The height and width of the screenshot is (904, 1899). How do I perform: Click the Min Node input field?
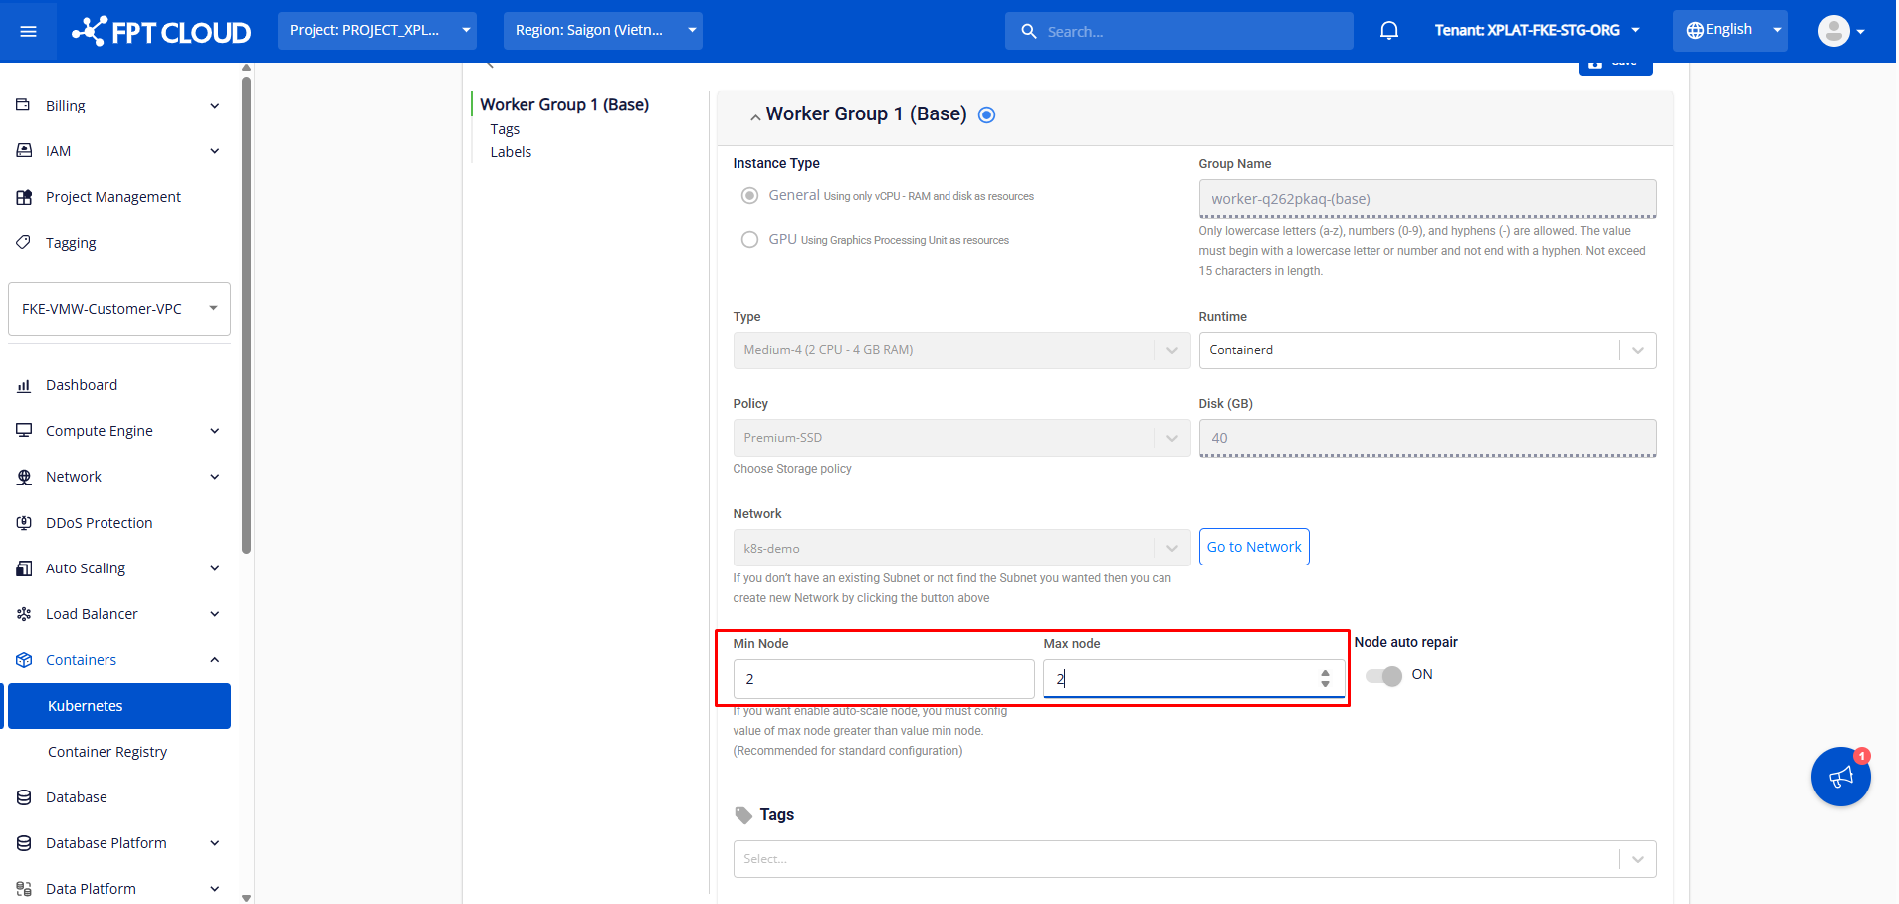coord(883,679)
